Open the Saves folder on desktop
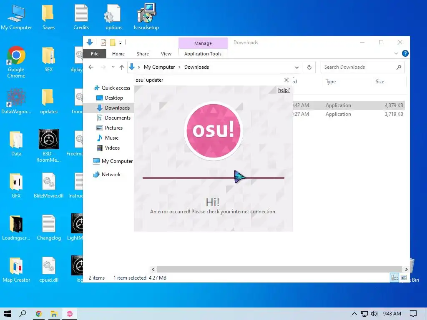The width and height of the screenshot is (427, 320). coord(48,17)
